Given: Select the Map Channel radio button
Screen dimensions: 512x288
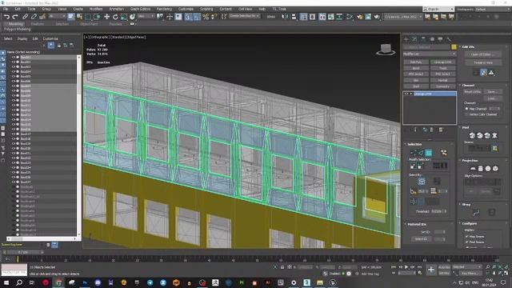Looking at the screenshot, I should coord(466,109).
